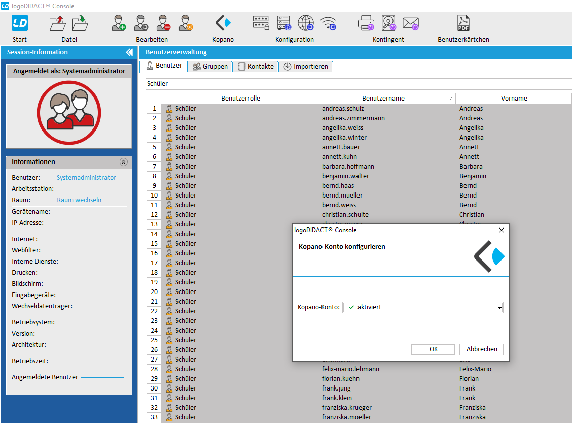
Task: Select user annett.bauer
Action: point(341,147)
